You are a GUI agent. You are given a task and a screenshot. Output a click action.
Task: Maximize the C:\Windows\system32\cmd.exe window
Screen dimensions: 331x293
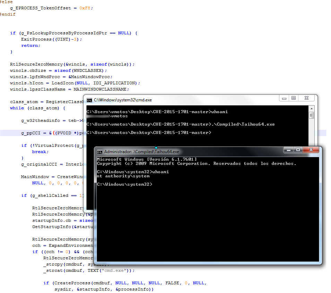coord(294,98)
